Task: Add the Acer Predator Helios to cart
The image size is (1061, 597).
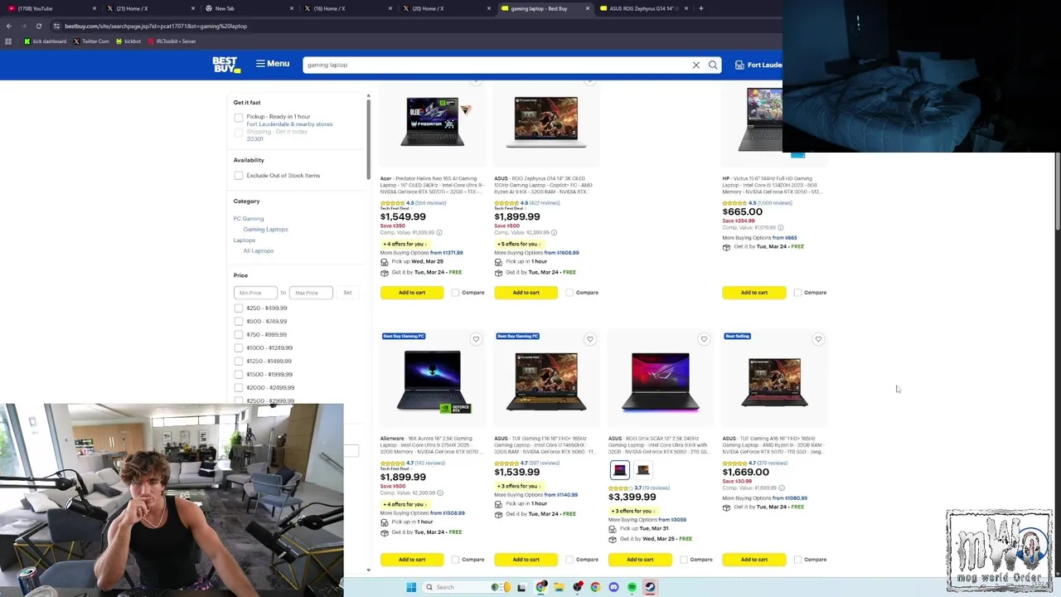Action: pyautogui.click(x=412, y=293)
